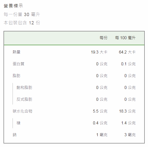Click the 19.3 大卡 per-serving value
Screen dimensions: 148x147
click(x=99, y=52)
